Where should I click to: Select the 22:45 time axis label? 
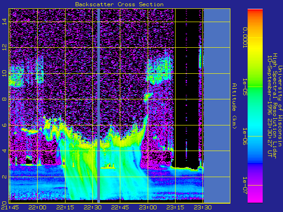click(x=120, y=208)
